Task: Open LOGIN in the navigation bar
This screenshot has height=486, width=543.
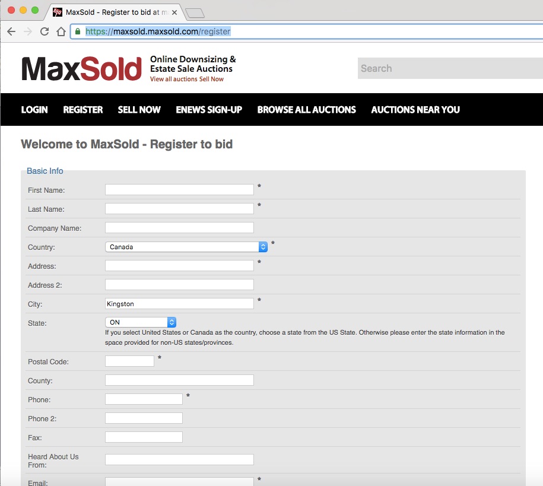Action: tap(34, 110)
